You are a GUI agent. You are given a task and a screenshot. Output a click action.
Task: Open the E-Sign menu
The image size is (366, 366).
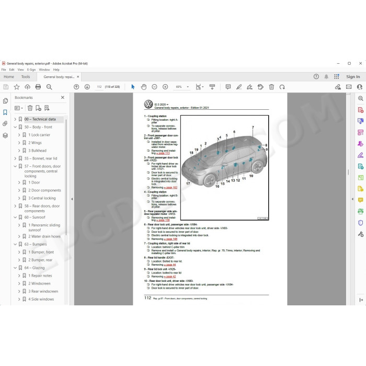(31, 70)
